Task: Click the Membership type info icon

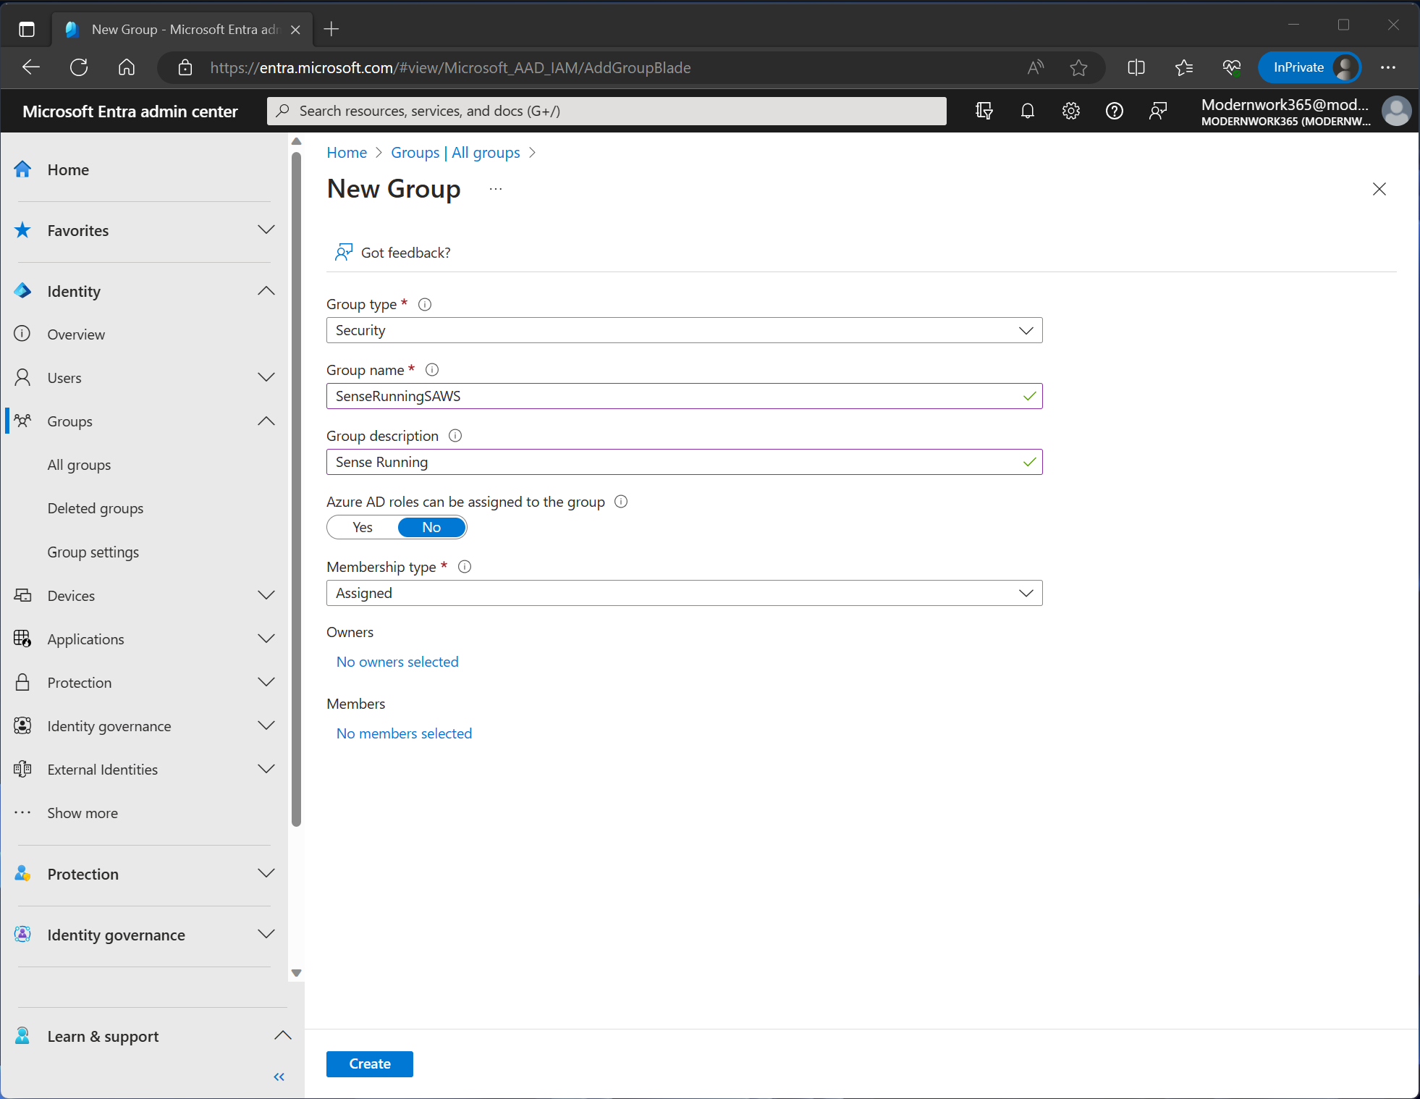Action: (465, 567)
